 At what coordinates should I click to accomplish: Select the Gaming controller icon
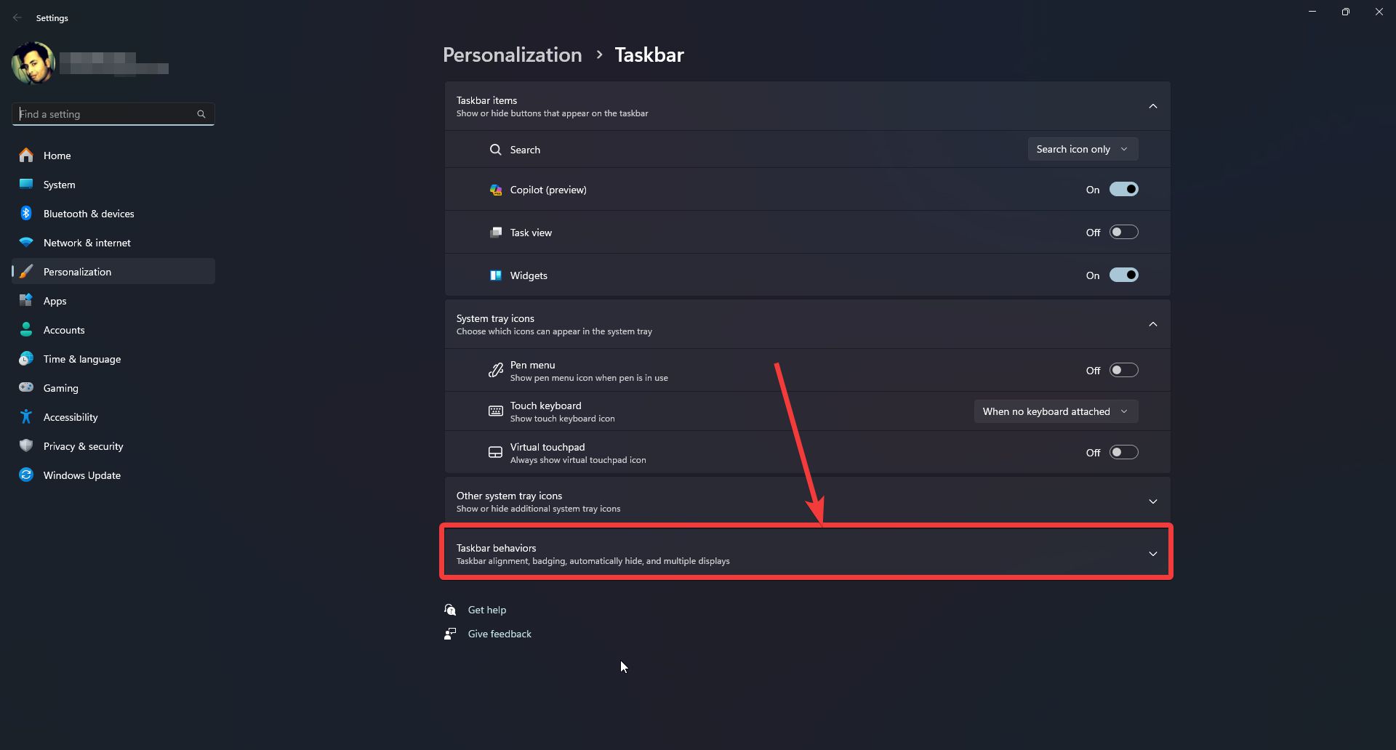pos(26,387)
